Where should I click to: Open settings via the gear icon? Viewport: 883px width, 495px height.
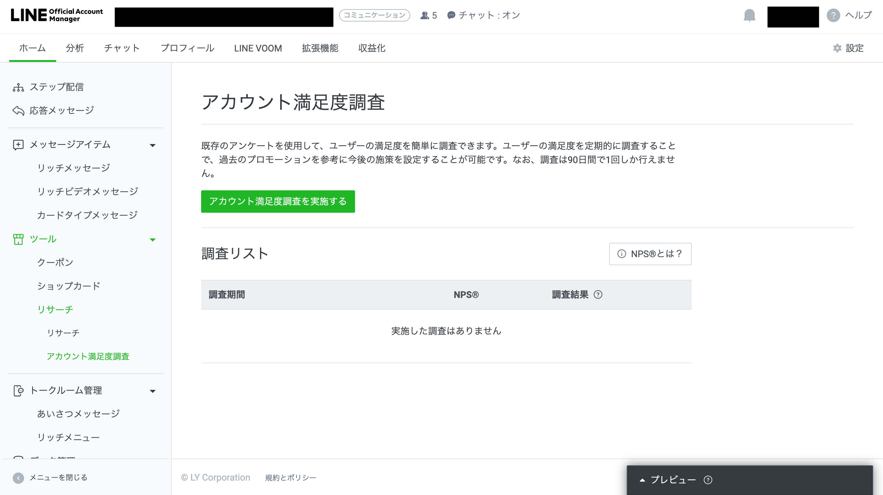tap(837, 48)
